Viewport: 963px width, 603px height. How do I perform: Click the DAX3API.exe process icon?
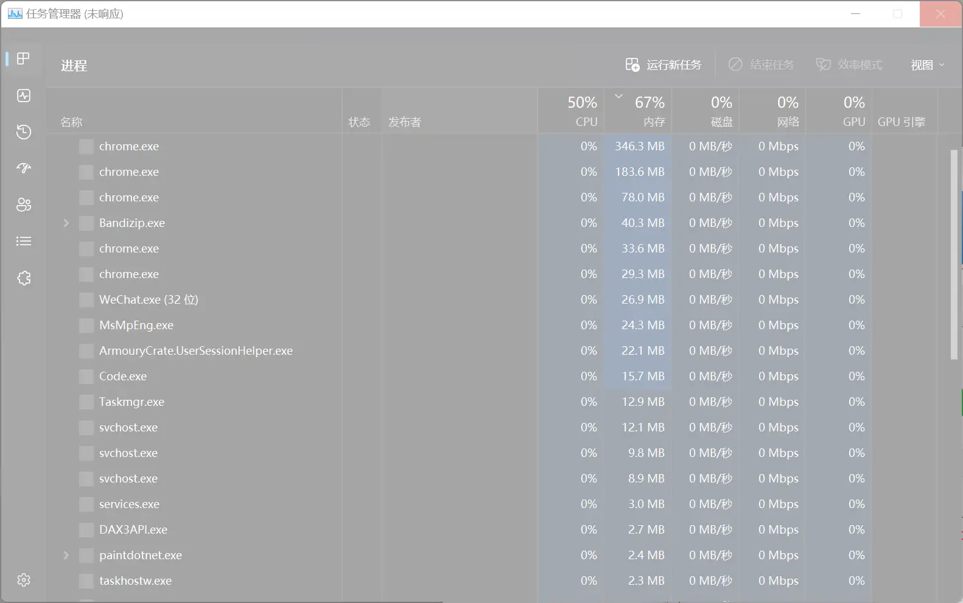point(86,530)
